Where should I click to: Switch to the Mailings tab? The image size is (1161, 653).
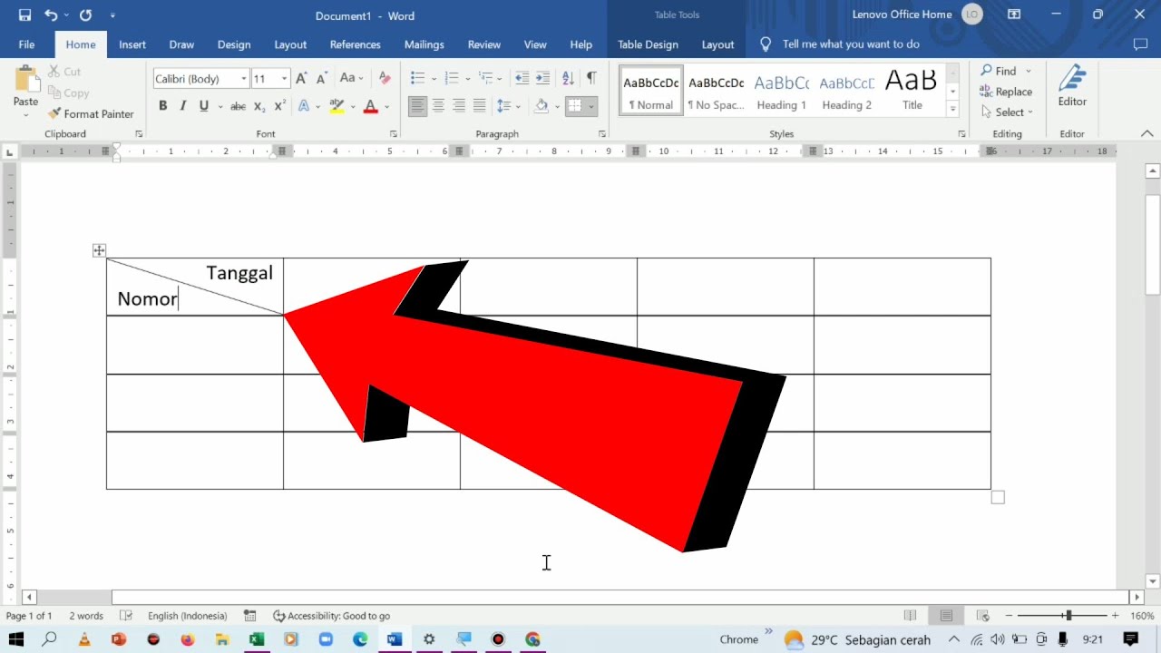click(424, 44)
